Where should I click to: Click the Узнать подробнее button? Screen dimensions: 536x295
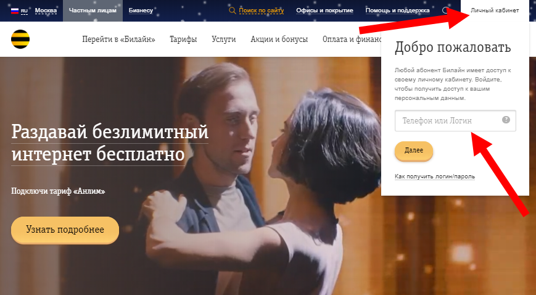pos(65,230)
